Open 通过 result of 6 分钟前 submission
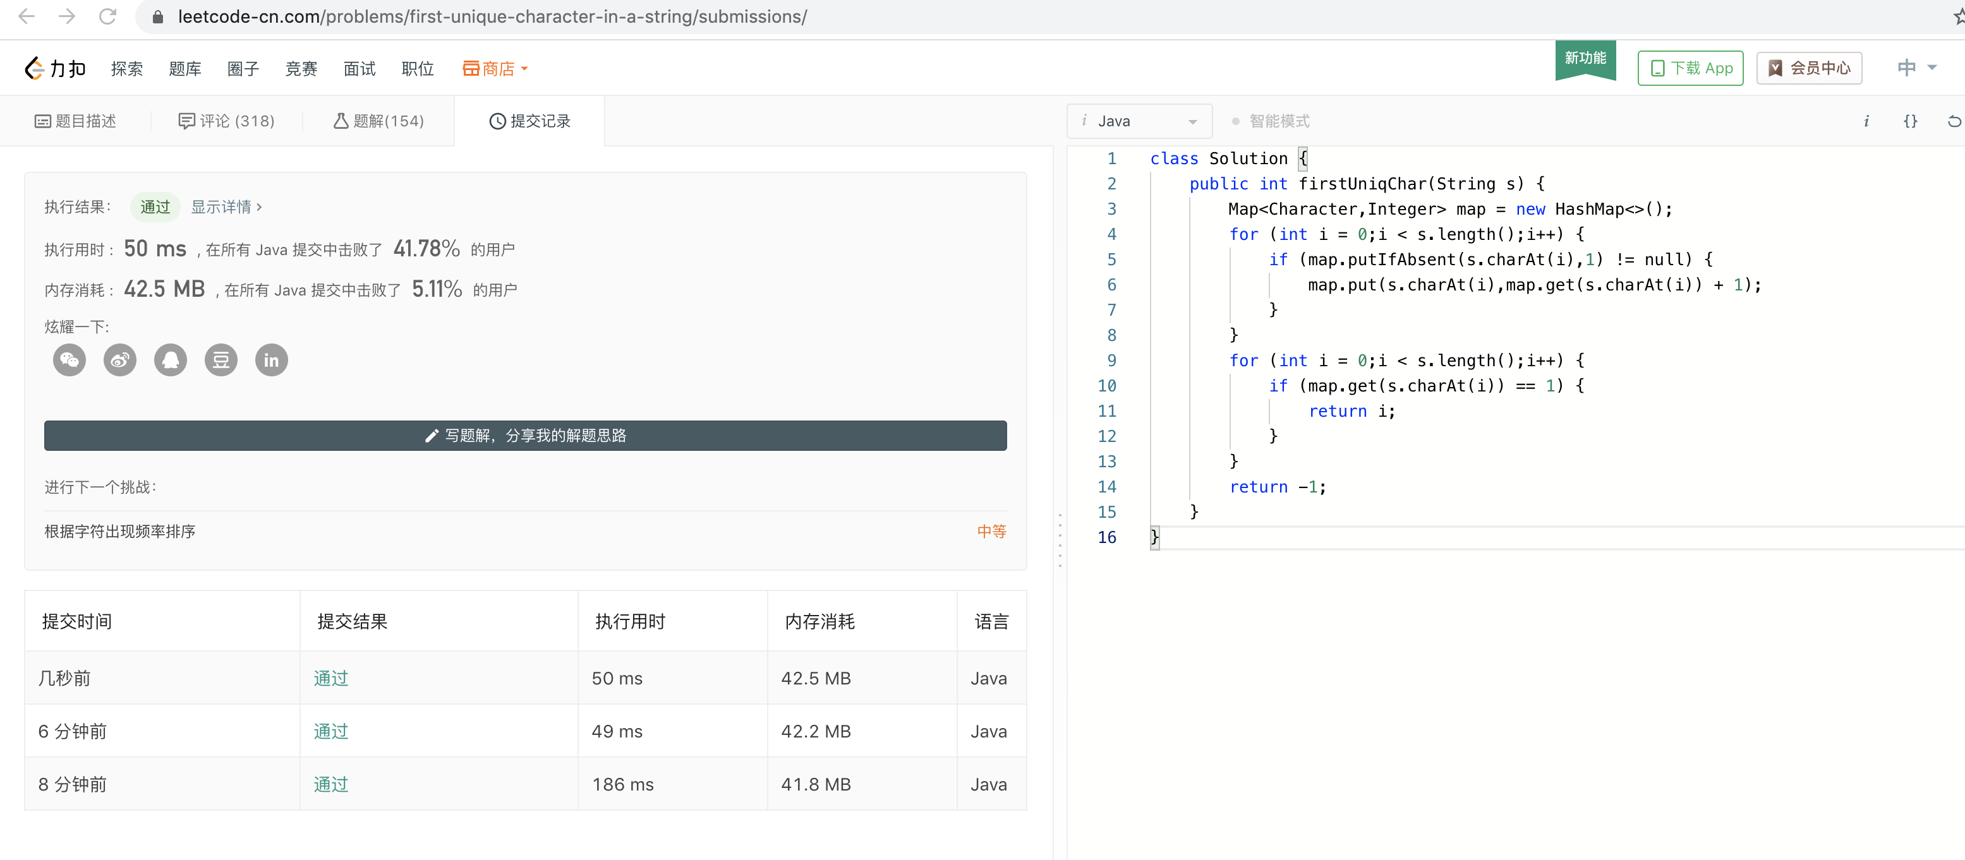The width and height of the screenshot is (1965, 860). (x=330, y=731)
